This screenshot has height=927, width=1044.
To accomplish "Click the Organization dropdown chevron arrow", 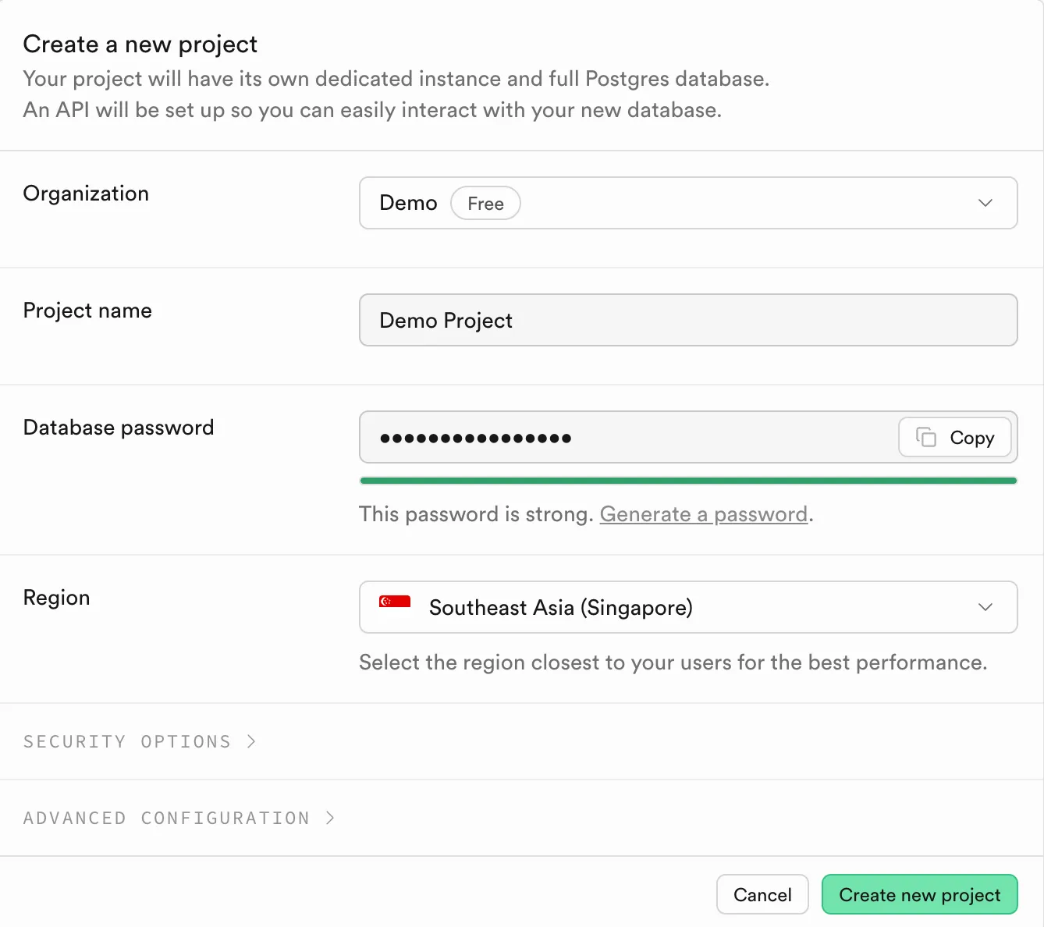I will click(985, 203).
